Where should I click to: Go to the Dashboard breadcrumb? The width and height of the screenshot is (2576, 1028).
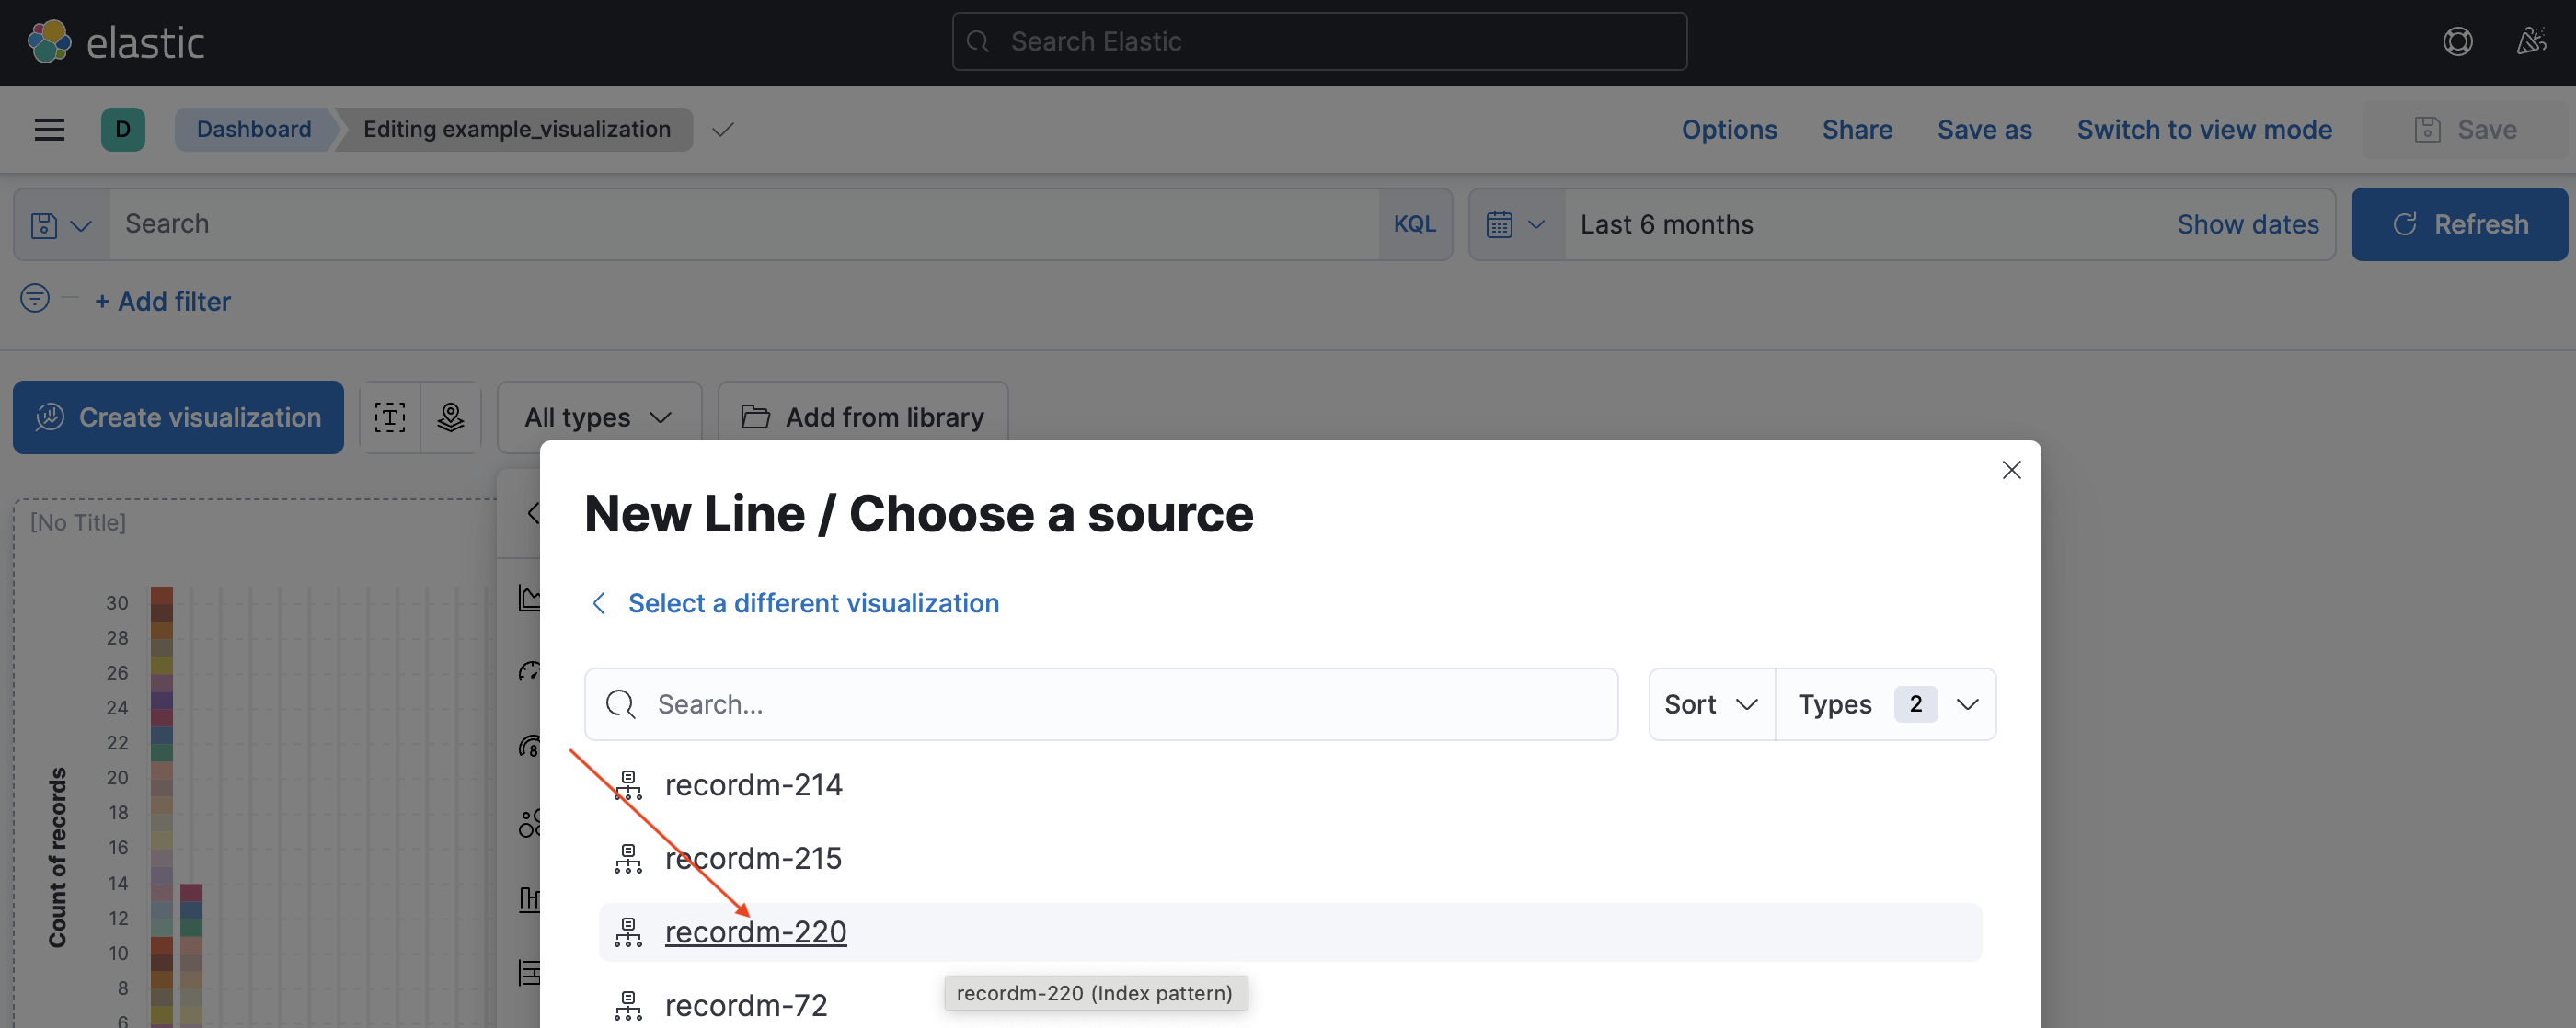253,130
